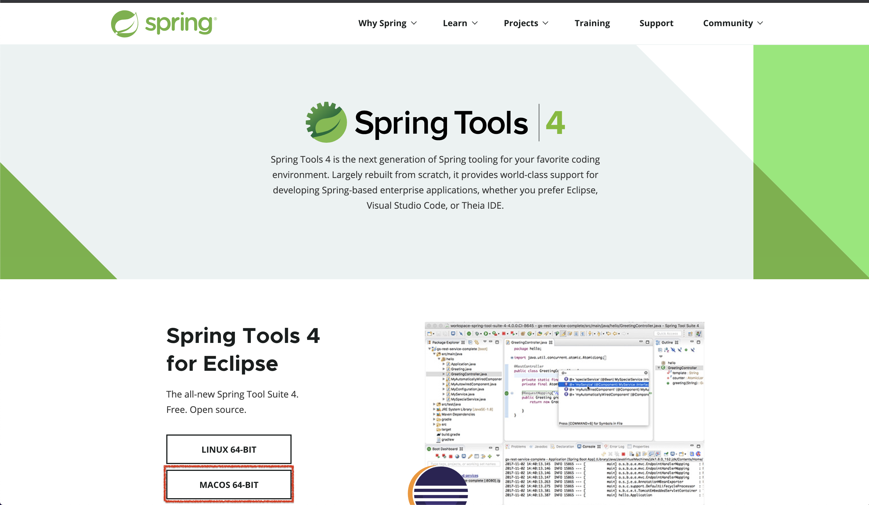Screen dimensions: 869x505
Task: Expand the Projects chevron arrow
Action: 545,23
